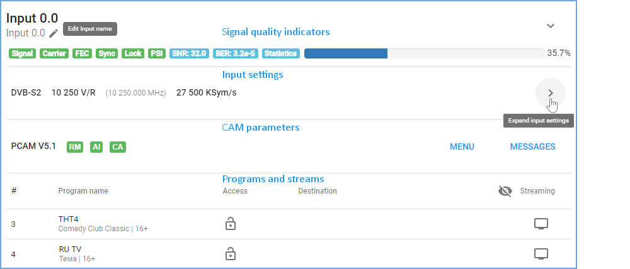
Task: Click the BER: 3.2e-5 indicator
Action: point(236,53)
